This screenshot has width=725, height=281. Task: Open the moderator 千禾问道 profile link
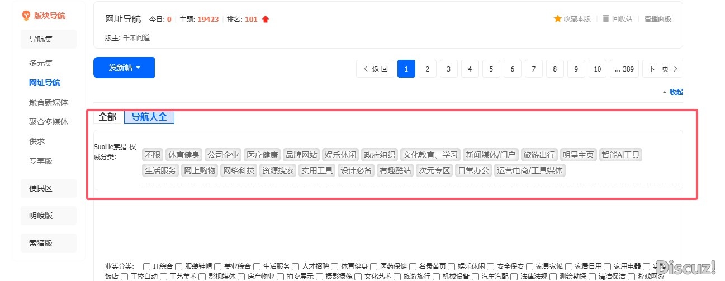136,37
